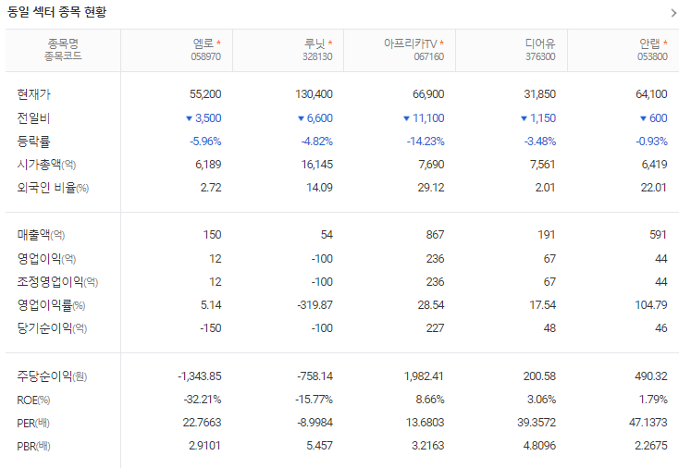
Task: Click PBR value 5.457
Action: click(319, 446)
